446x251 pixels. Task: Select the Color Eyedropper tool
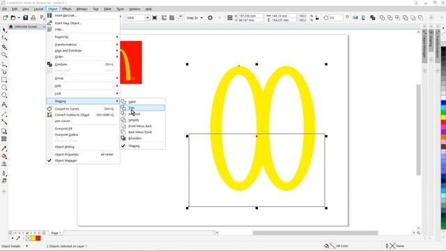(4, 149)
